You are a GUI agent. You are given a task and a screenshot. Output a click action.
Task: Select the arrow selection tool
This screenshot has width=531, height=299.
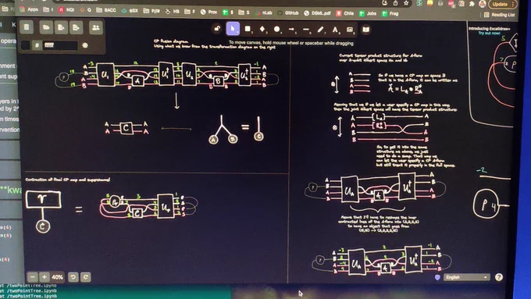[x=233, y=29]
